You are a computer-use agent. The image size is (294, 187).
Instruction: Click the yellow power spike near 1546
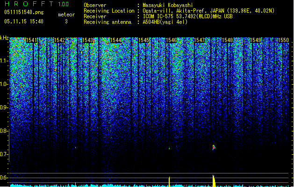tap(169, 182)
